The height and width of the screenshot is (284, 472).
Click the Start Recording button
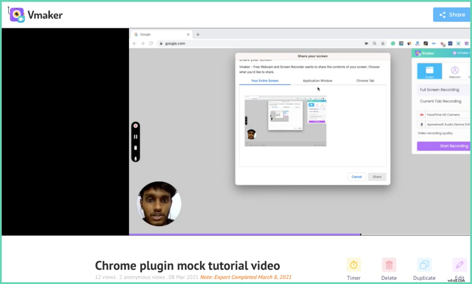[x=454, y=146]
